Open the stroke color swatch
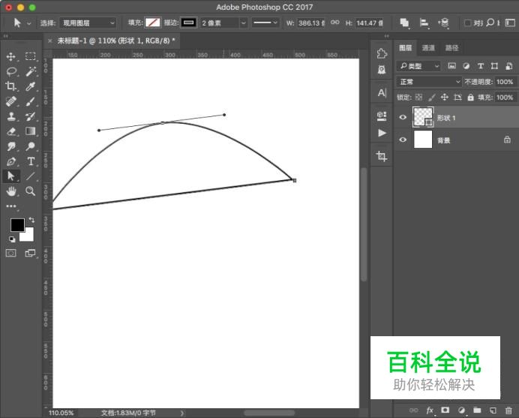Viewport: 519px width, 418px height. click(x=189, y=23)
